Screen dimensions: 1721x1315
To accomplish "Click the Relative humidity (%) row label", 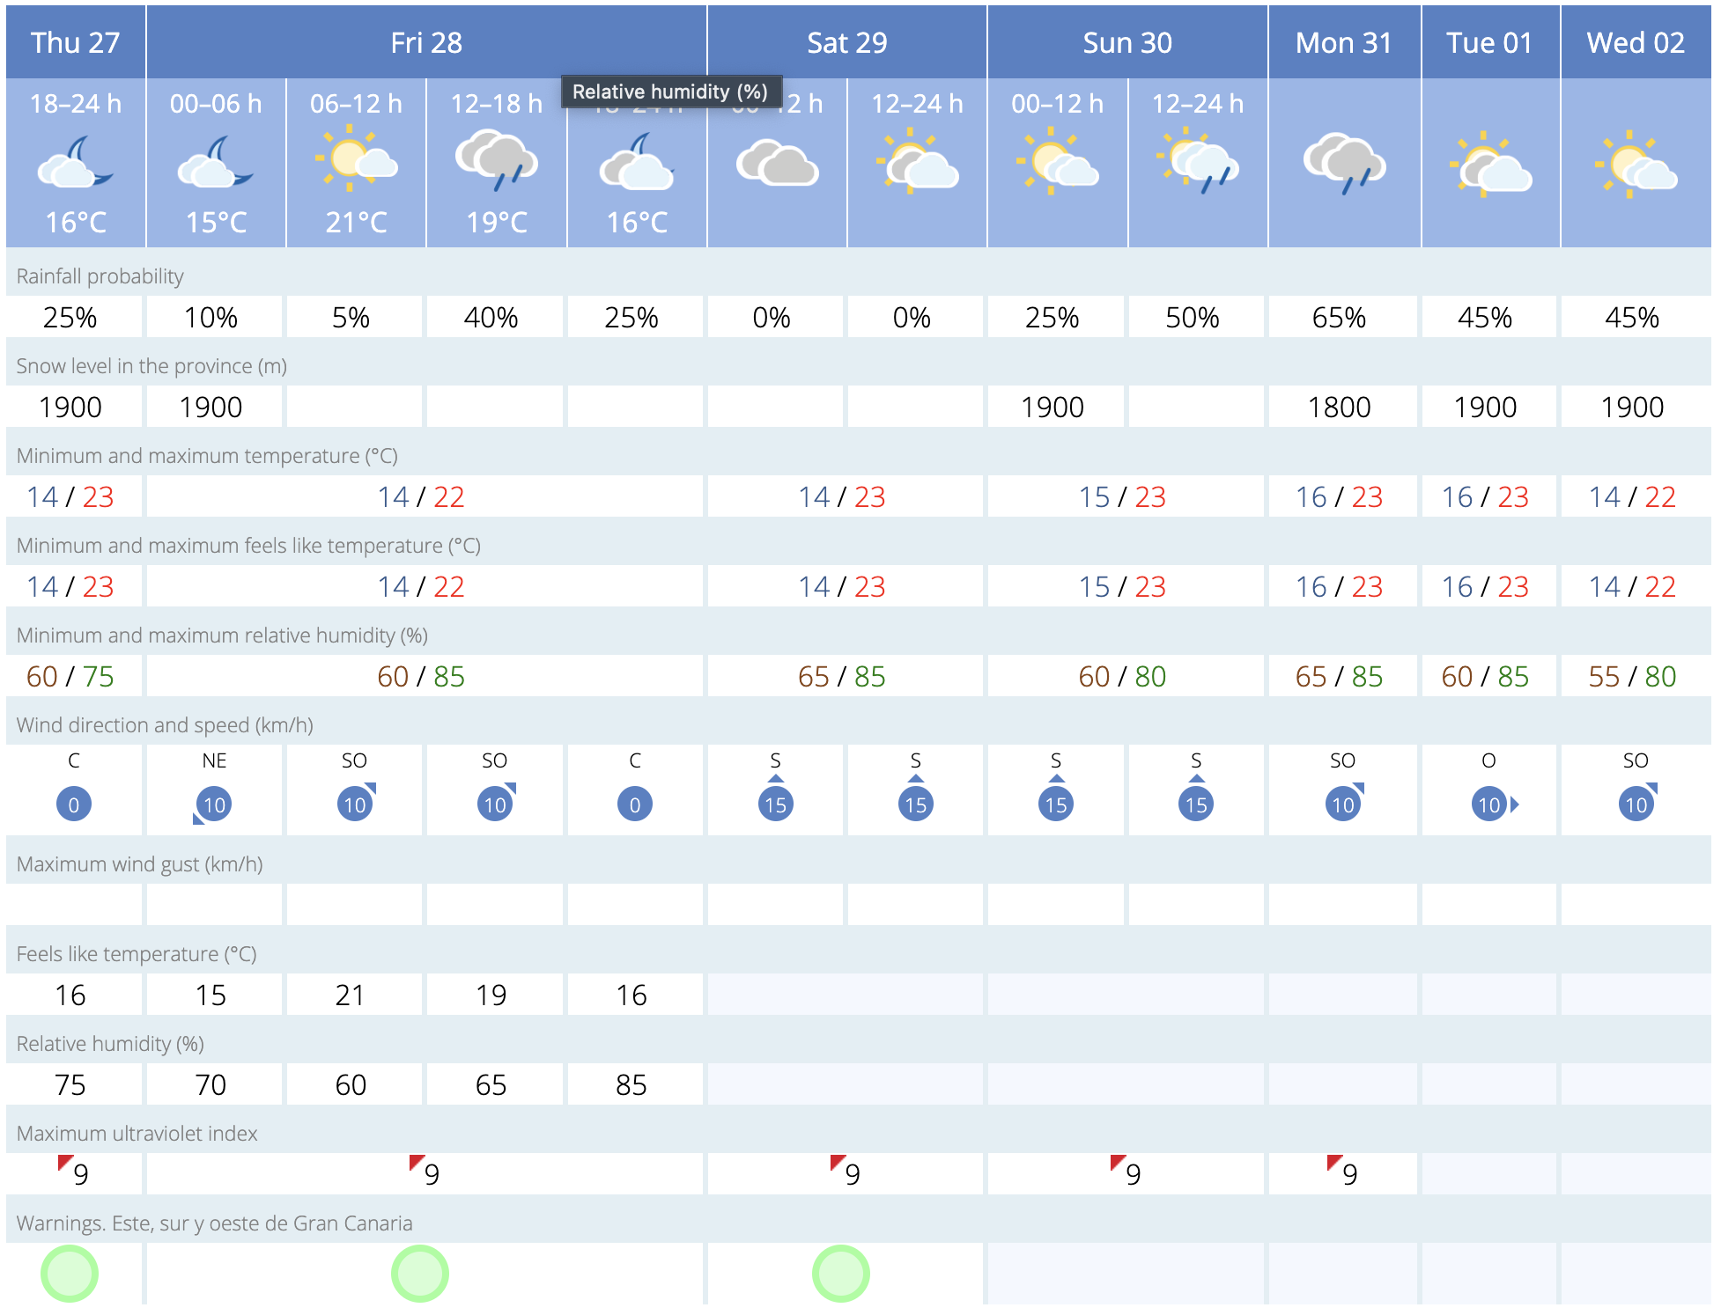I will [110, 1044].
